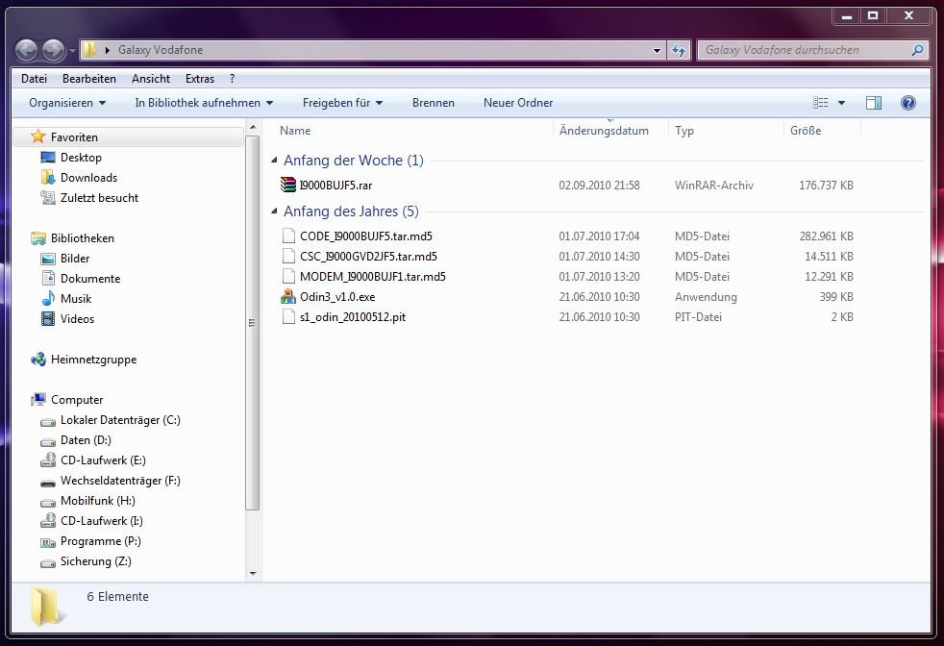Open the Extras menu
Image resolution: width=944 pixels, height=646 pixels.
(x=199, y=78)
